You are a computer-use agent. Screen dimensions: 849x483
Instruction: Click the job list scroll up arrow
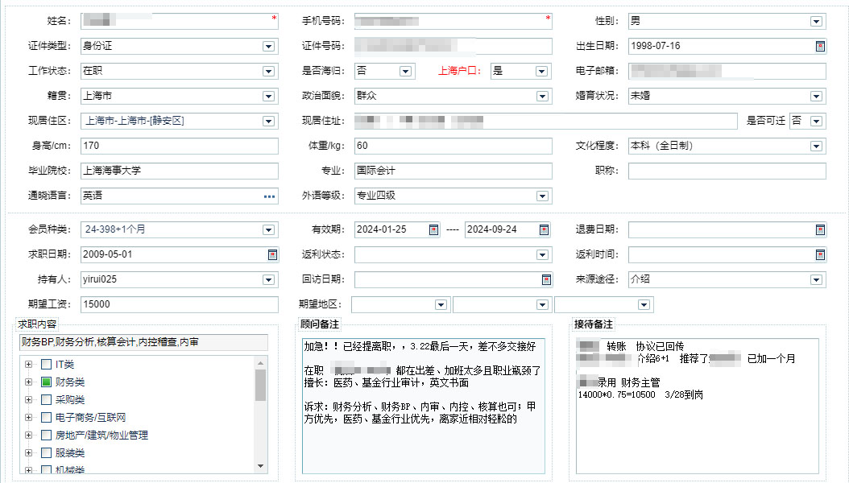click(260, 363)
